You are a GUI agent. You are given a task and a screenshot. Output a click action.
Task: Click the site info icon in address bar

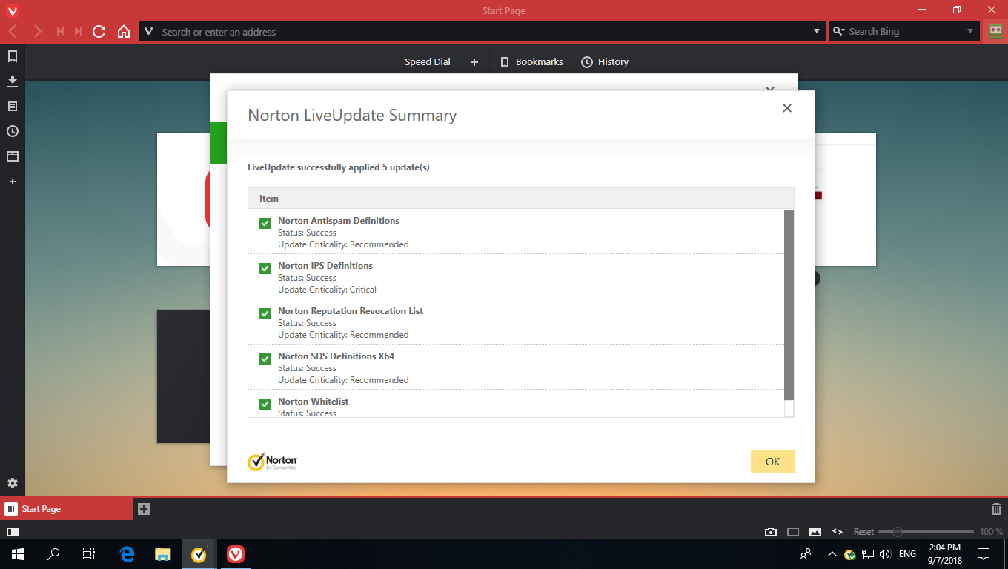[x=148, y=32]
